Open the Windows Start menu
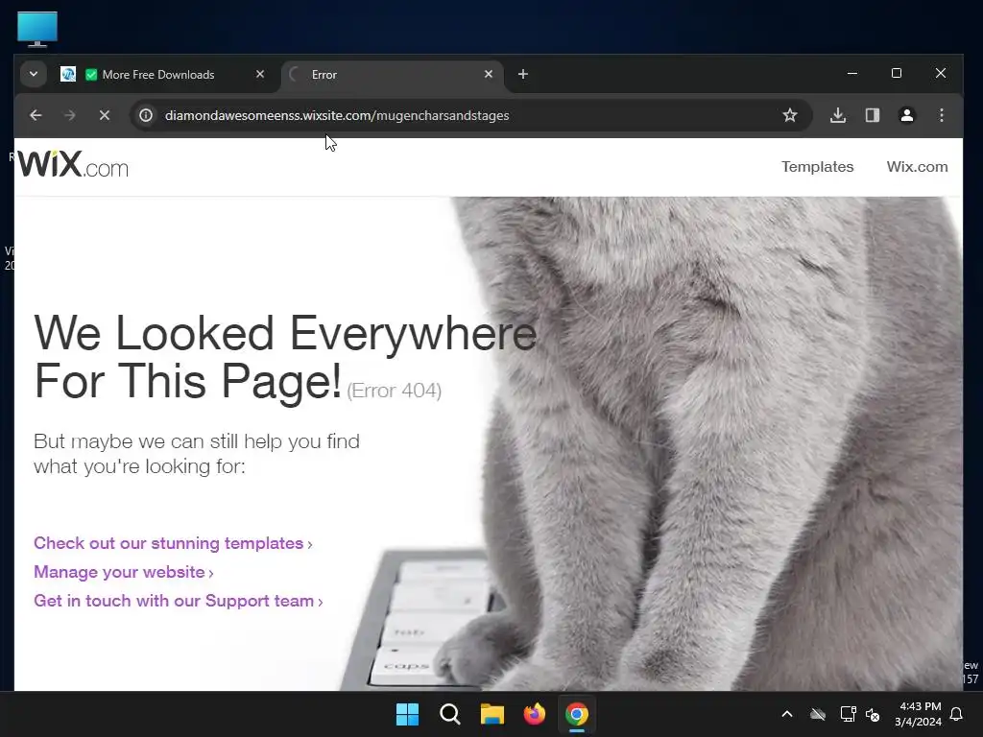The height and width of the screenshot is (737, 983). [x=407, y=714]
